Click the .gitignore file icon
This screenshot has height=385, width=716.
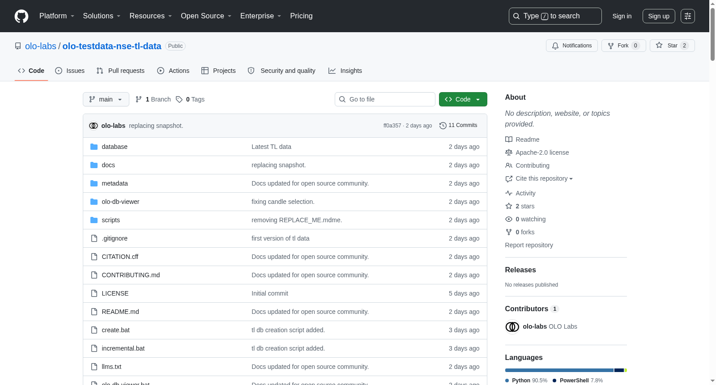[94, 238]
